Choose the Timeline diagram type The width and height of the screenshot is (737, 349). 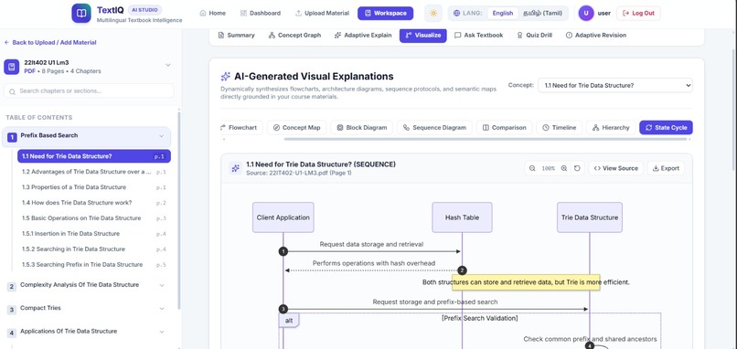pyautogui.click(x=560, y=128)
